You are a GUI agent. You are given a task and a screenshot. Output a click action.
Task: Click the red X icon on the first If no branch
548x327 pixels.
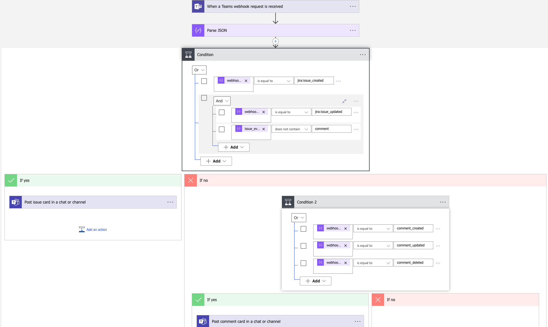(191, 180)
